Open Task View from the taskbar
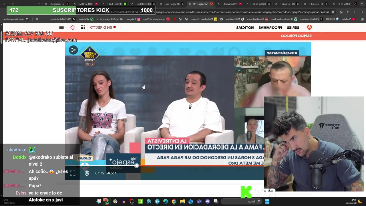This screenshot has height=206, width=366. (216, 201)
